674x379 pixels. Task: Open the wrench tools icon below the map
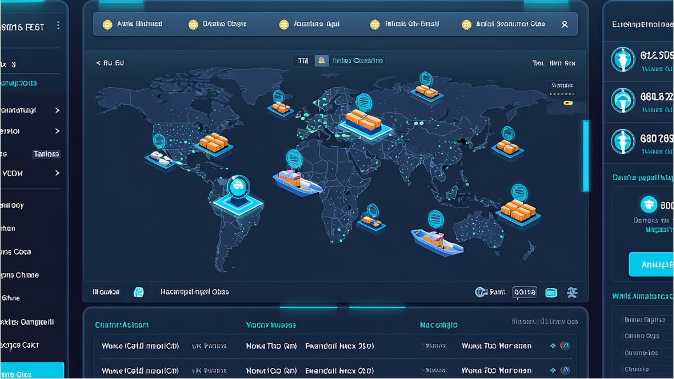tap(572, 293)
